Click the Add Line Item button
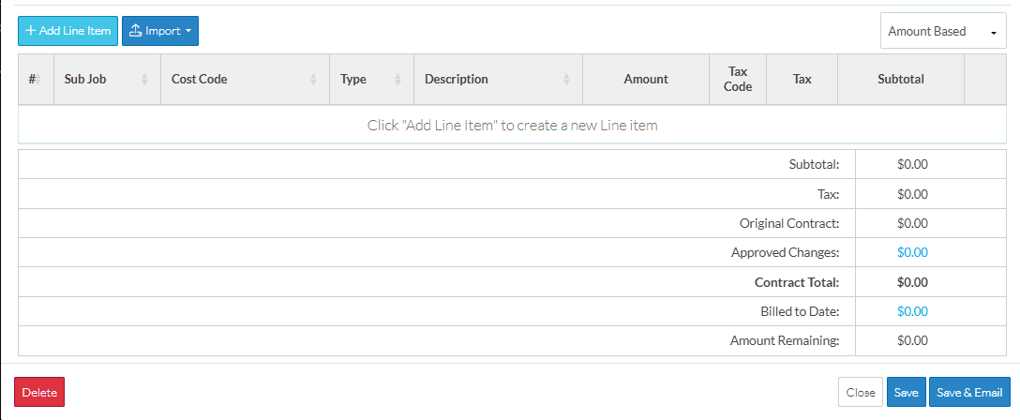1020x420 pixels. tap(68, 31)
